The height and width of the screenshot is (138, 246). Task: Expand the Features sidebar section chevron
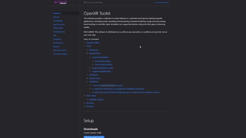point(78,17)
